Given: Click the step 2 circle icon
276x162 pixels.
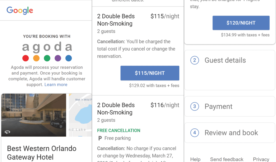Looking at the screenshot, I should [195, 60].
